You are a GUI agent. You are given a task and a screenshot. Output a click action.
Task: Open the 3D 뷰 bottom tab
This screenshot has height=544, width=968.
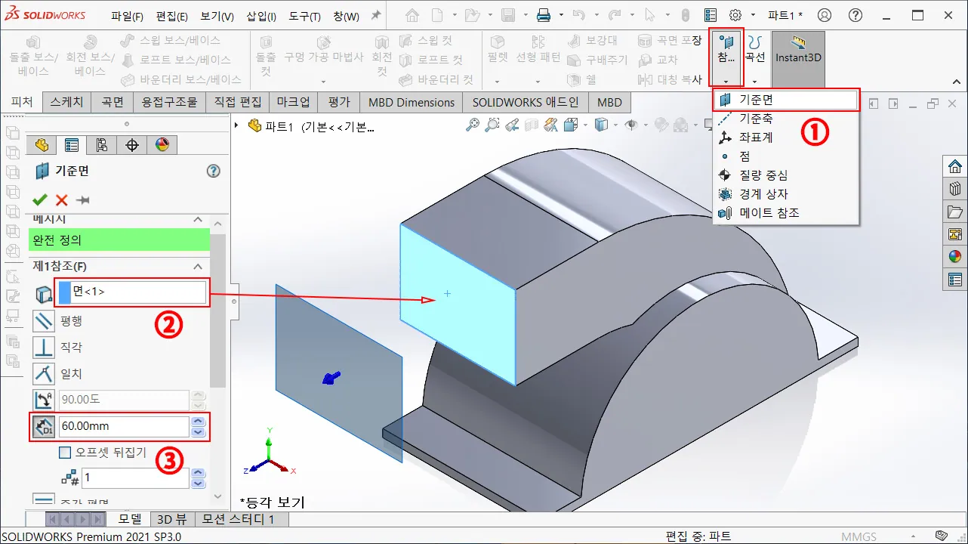coord(172,519)
